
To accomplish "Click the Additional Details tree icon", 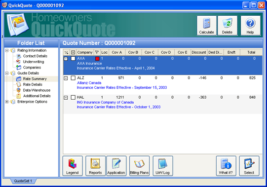I will point(19,96).
